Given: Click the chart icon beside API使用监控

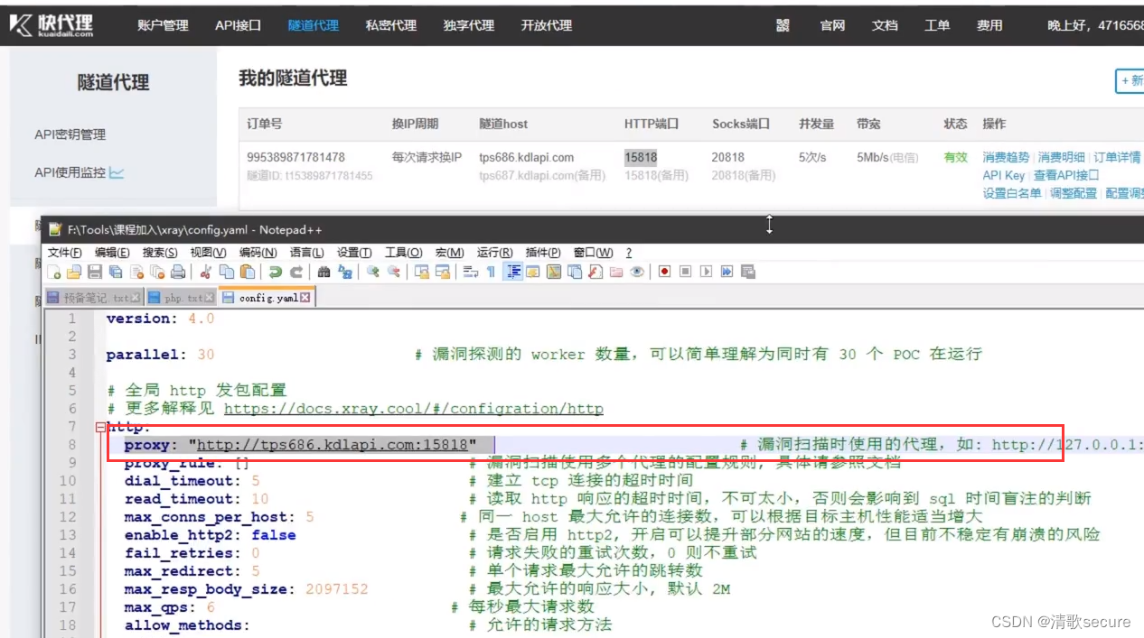Looking at the screenshot, I should point(117,171).
